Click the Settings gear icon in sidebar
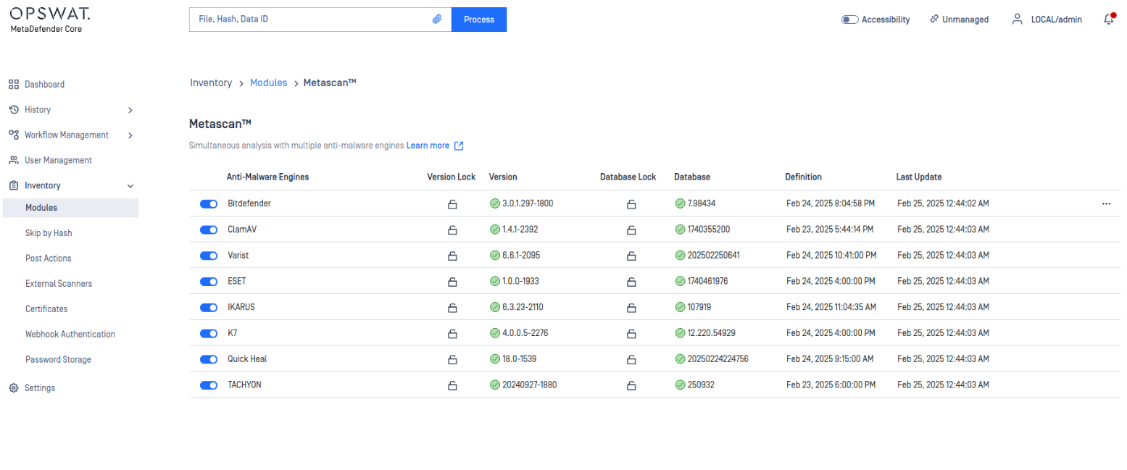1127x470 pixels. coord(14,388)
